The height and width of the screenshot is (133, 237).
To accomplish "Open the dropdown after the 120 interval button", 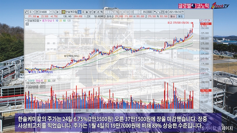I will [139, 12].
